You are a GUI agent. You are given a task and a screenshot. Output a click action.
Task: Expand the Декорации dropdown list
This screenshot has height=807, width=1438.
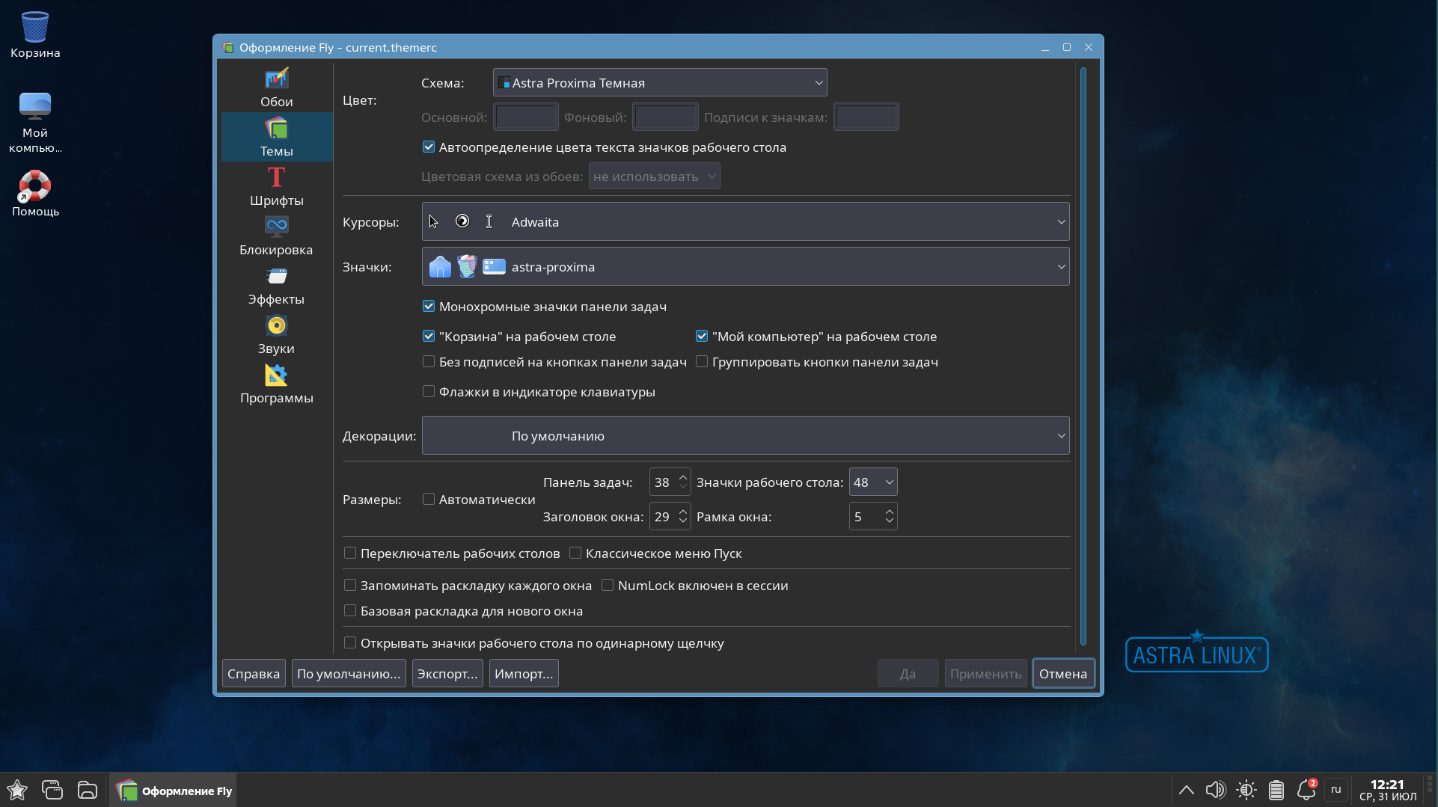point(745,436)
